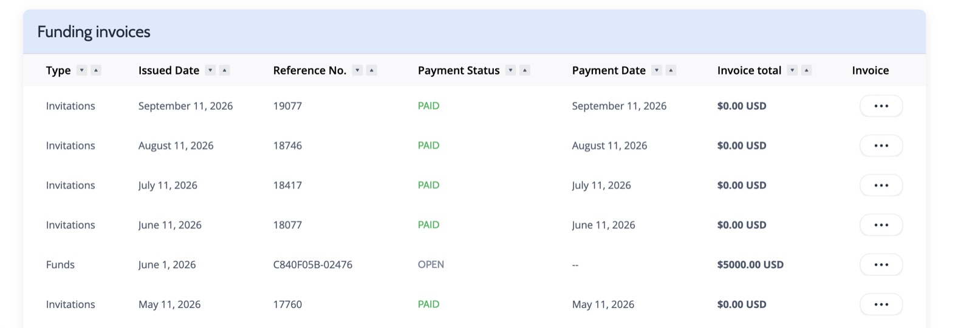Sort Payment Status column ascending
The width and height of the screenshot is (972, 328).
coord(525,70)
